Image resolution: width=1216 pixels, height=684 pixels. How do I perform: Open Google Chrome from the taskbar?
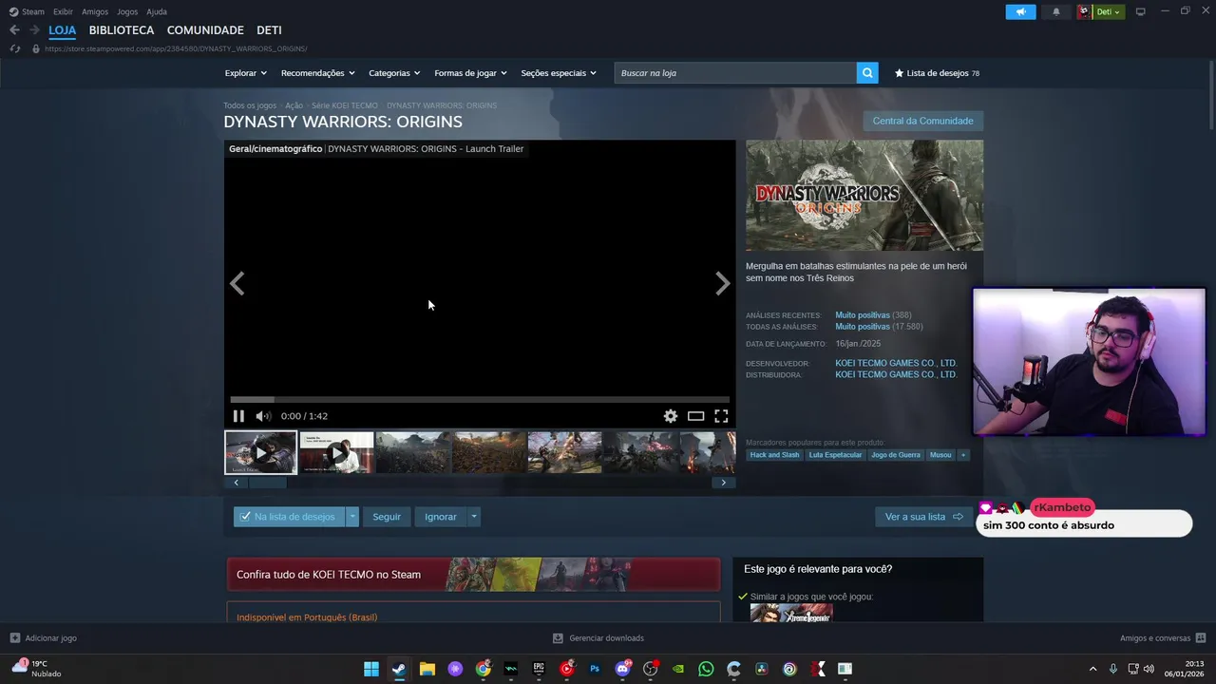[x=484, y=669]
